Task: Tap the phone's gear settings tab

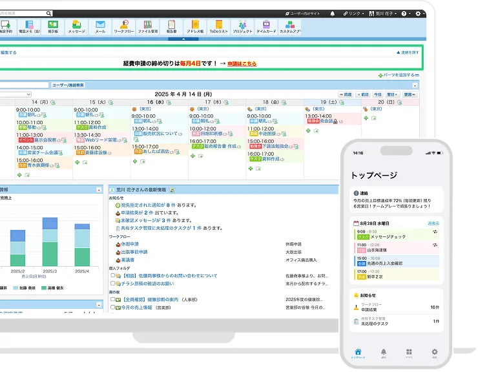Action: (434, 352)
